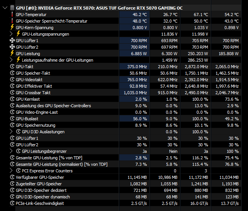Click the current GPU Speicher-Takt 50.6 MHz
The width and height of the screenshot is (248, 211).
(x=138, y=73)
